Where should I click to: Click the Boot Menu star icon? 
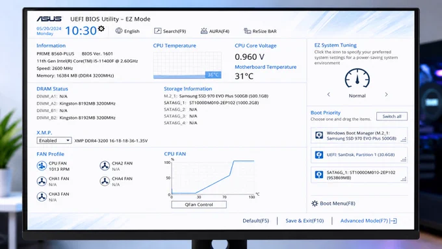pyautogui.click(x=315, y=203)
